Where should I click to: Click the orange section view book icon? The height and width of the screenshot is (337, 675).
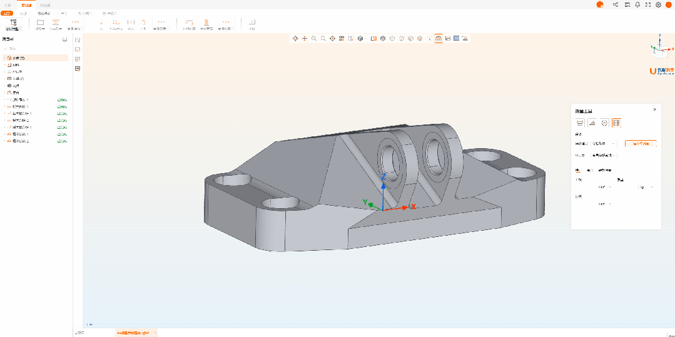373,39
